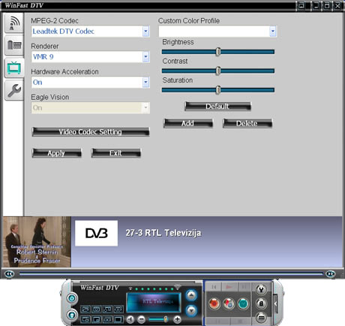The width and height of the screenshot is (345, 326).
Task: Switch to next channel with up arrow
Action: (x=191, y=295)
